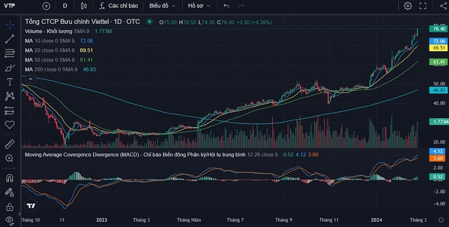This screenshot has height=227, width=449.
Task: Open chart settings gear icon
Action: [x=408, y=6]
